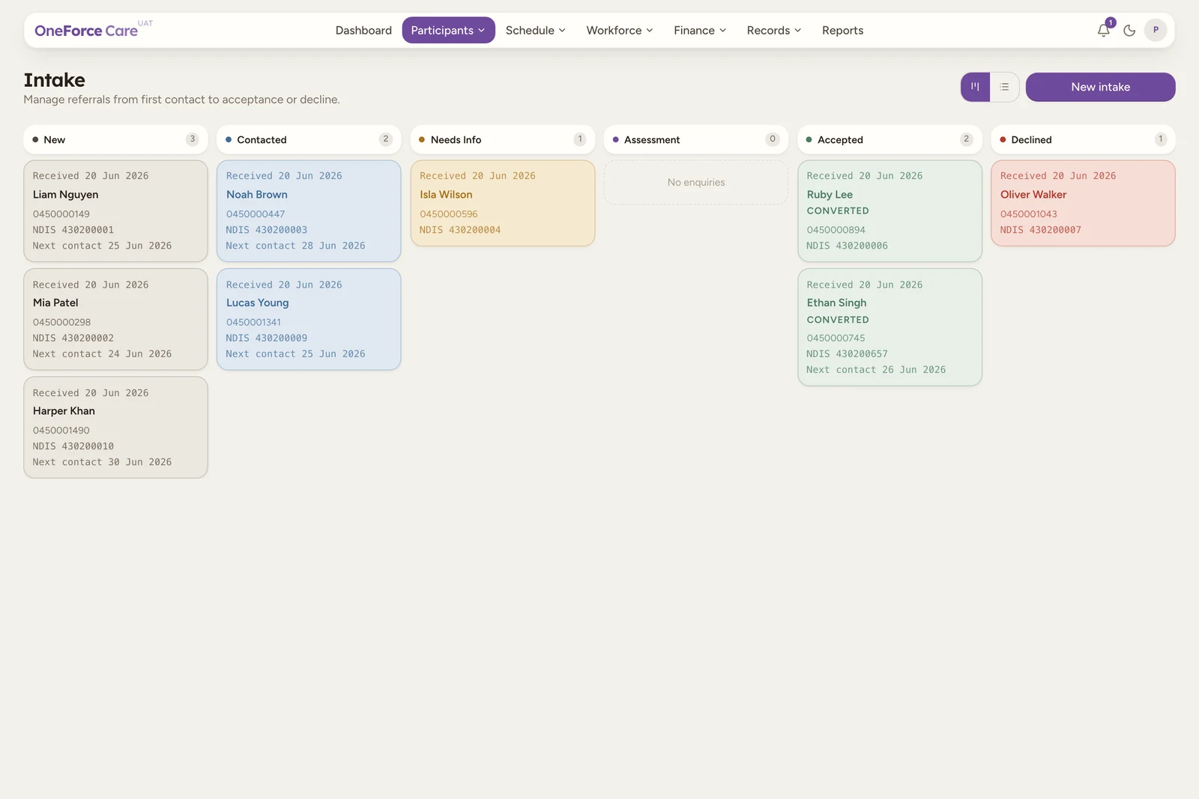Image resolution: width=1199 pixels, height=799 pixels.
Task: Click the Contacted count badge 2
Action: point(386,139)
